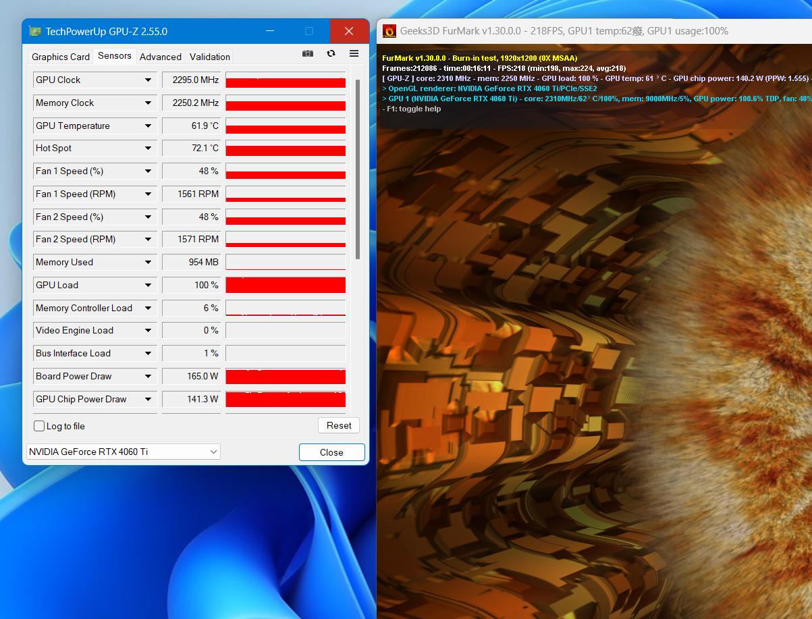This screenshot has height=619, width=812.
Task: Click the 165.0 W Board Power value
Action: pos(192,377)
